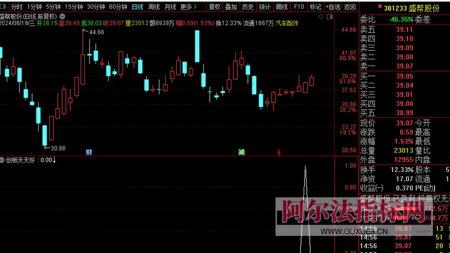Click the 汽车配件 sector link

pyautogui.click(x=287, y=23)
